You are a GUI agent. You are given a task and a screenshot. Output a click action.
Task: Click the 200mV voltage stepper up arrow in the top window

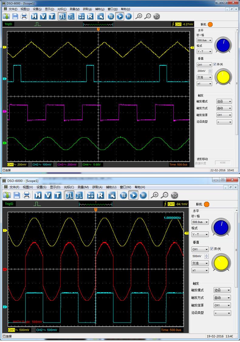(210, 70)
